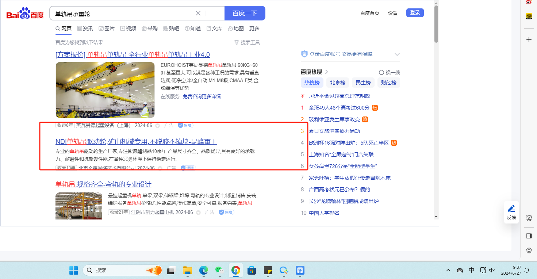Toggle the muted volume icon in the system tray
This screenshot has width=537, height=279.
coord(492,270)
